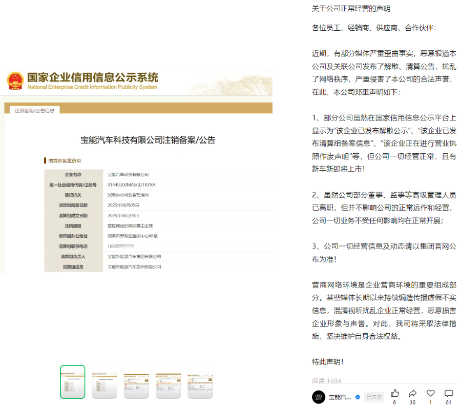461x406 pixels.
Task: Click the 清算组负责人 value cell
Action: [134, 256]
